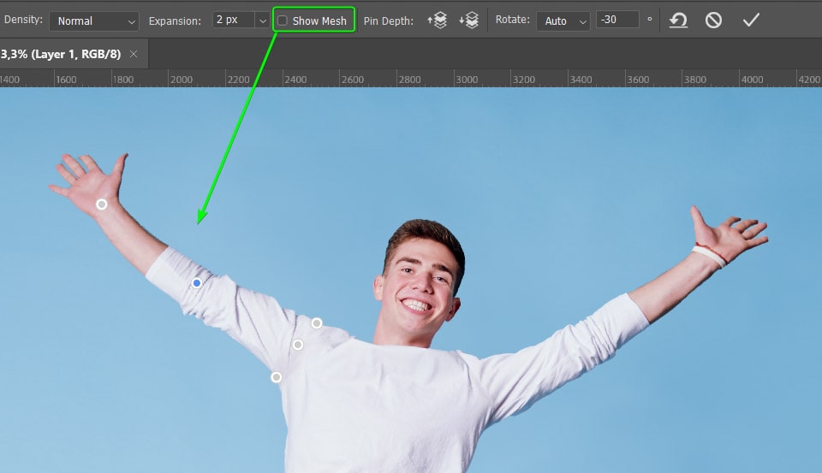Select the active blue pin on the sleeve
The height and width of the screenshot is (473, 822).
(197, 283)
